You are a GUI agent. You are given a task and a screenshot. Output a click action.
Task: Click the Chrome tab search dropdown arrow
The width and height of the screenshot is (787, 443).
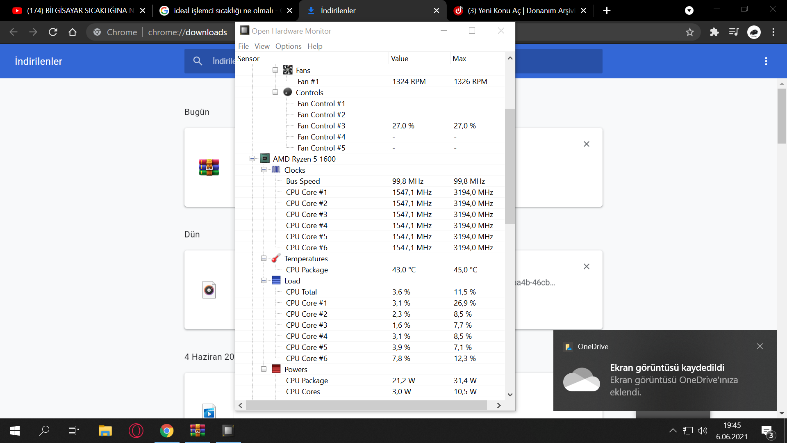pyautogui.click(x=689, y=11)
